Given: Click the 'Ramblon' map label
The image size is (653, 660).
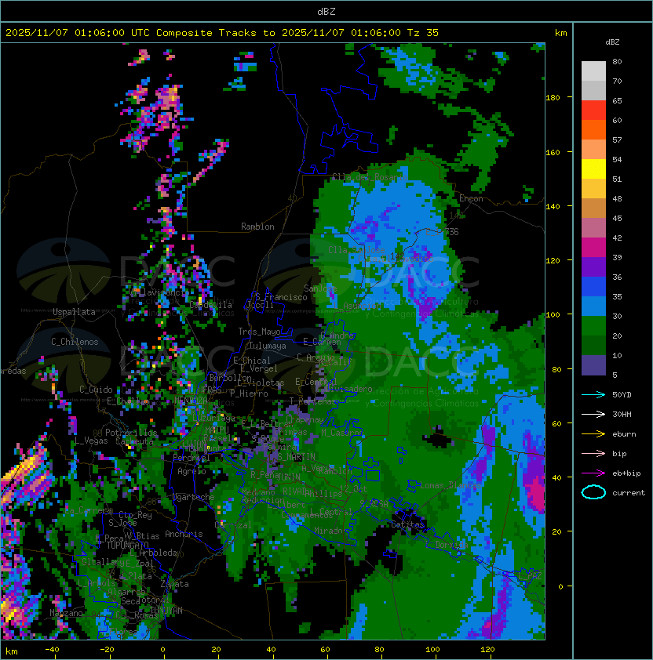Looking at the screenshot, I should 257,227.
